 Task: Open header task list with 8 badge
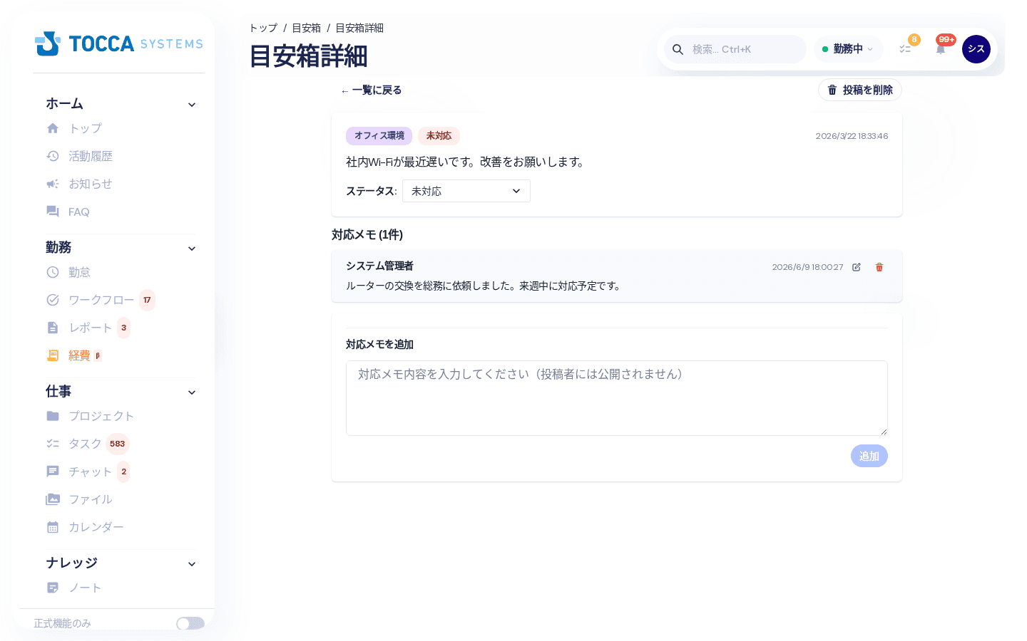pos(905,49)
